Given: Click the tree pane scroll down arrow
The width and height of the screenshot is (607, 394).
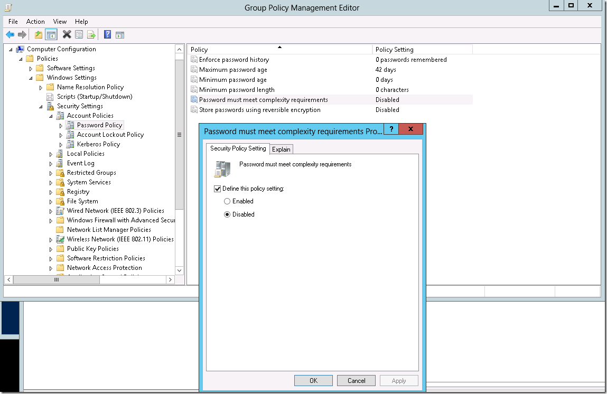Looking at the screenshot, I should [179, 270].
